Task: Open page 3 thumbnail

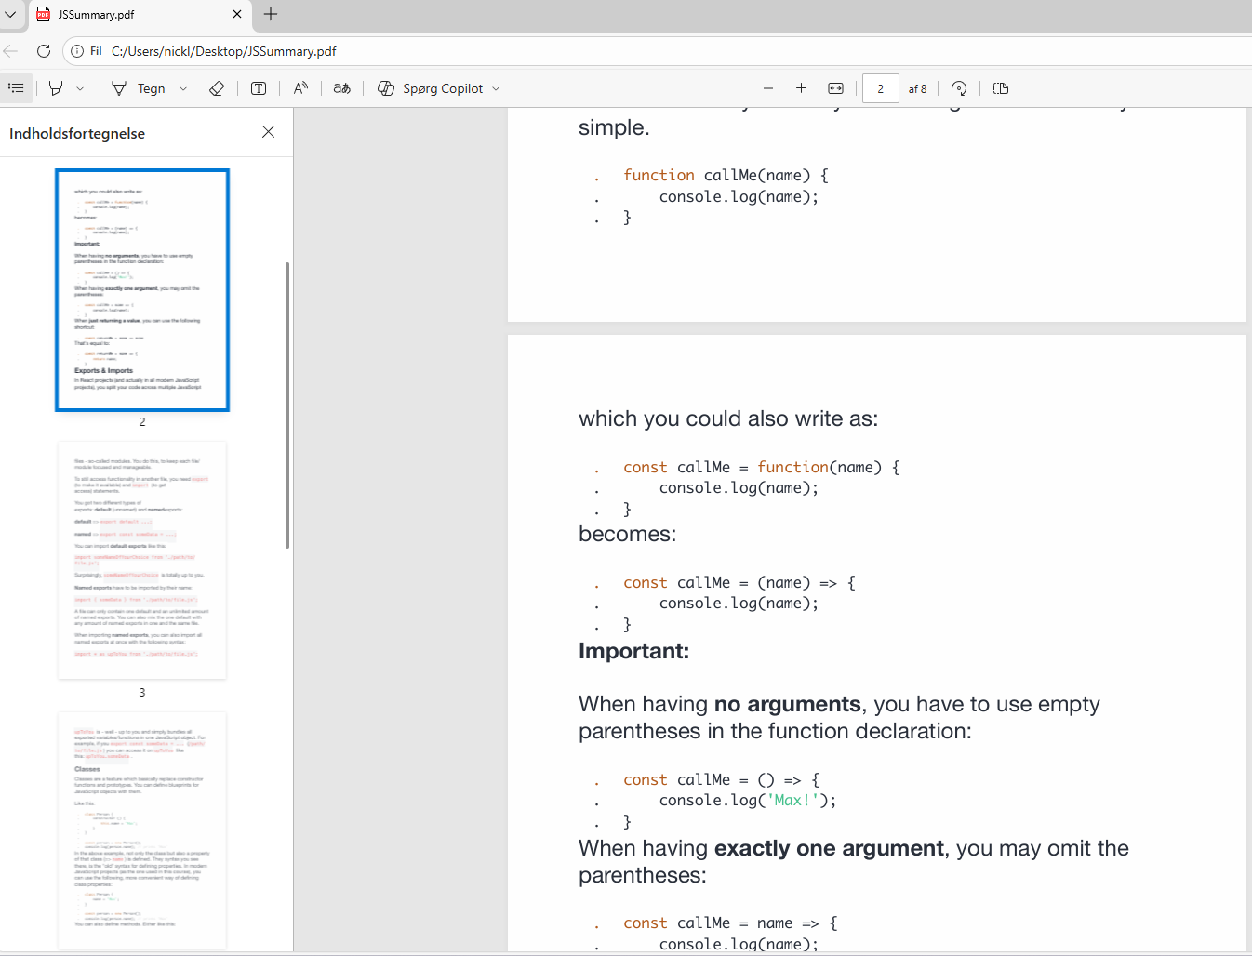Action: (x=142, y=560)
